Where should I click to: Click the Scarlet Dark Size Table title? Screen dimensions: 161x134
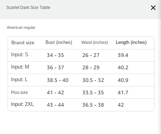click(x=28, y=8)
